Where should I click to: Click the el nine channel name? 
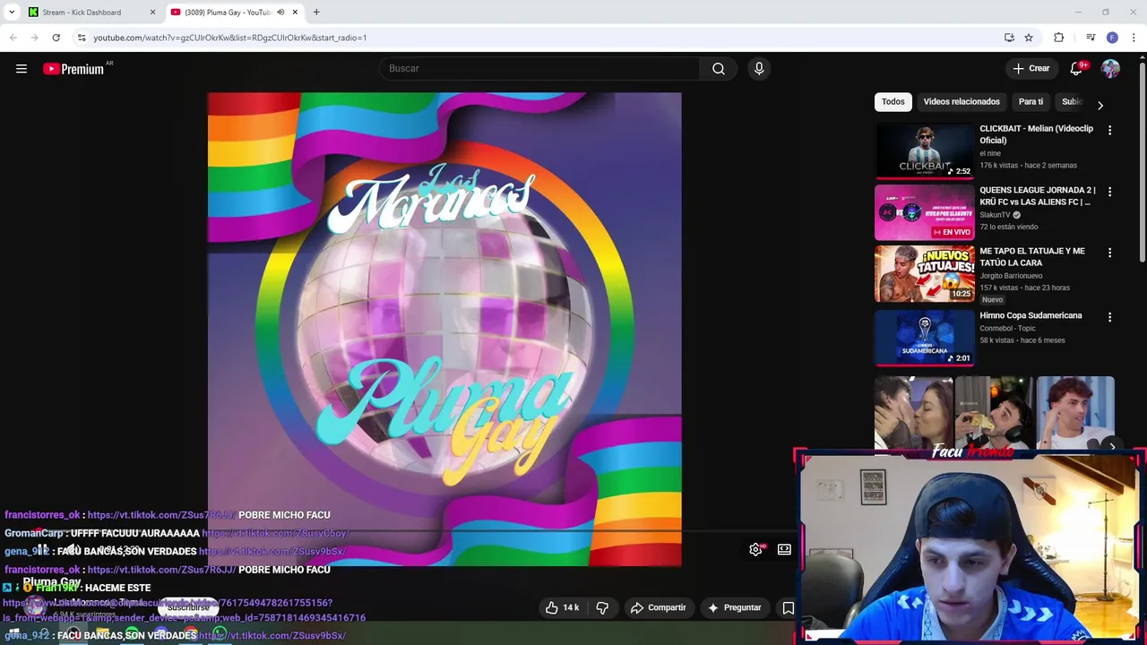[x=990, y=153]
